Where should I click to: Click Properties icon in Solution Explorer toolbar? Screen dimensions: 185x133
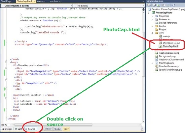point(149,5)
